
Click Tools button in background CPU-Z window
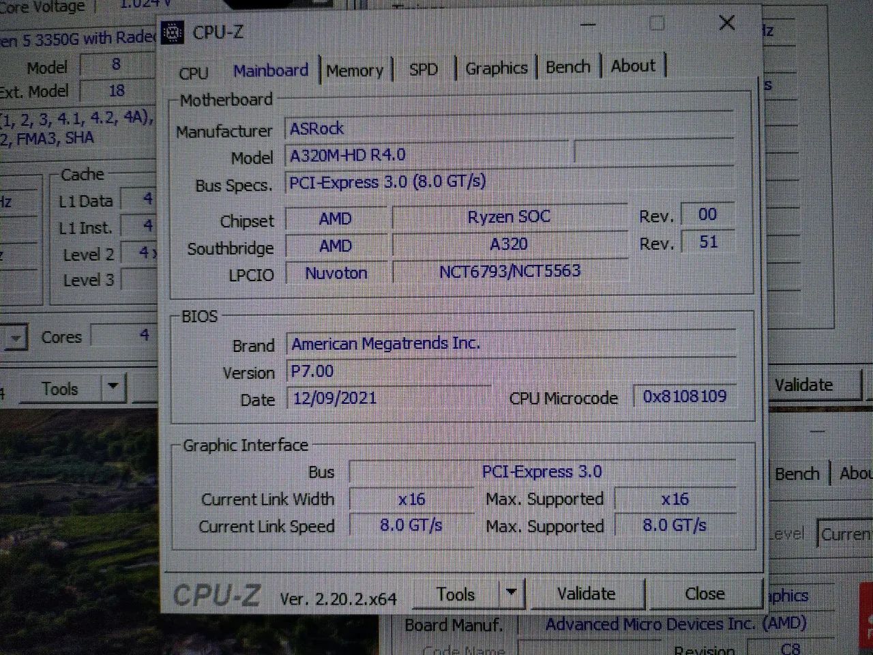pos(60,389)
